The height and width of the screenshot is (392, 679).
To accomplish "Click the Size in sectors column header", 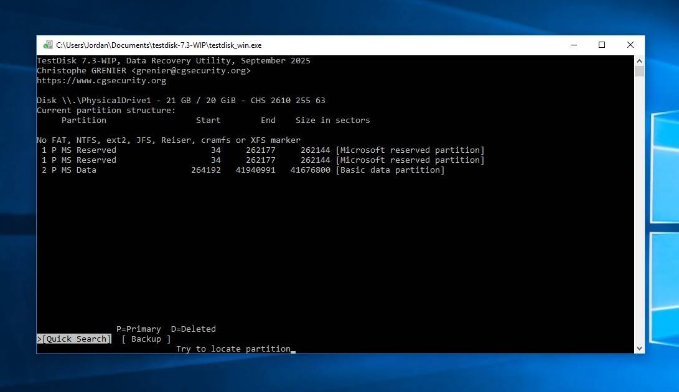I will (332, 121).
